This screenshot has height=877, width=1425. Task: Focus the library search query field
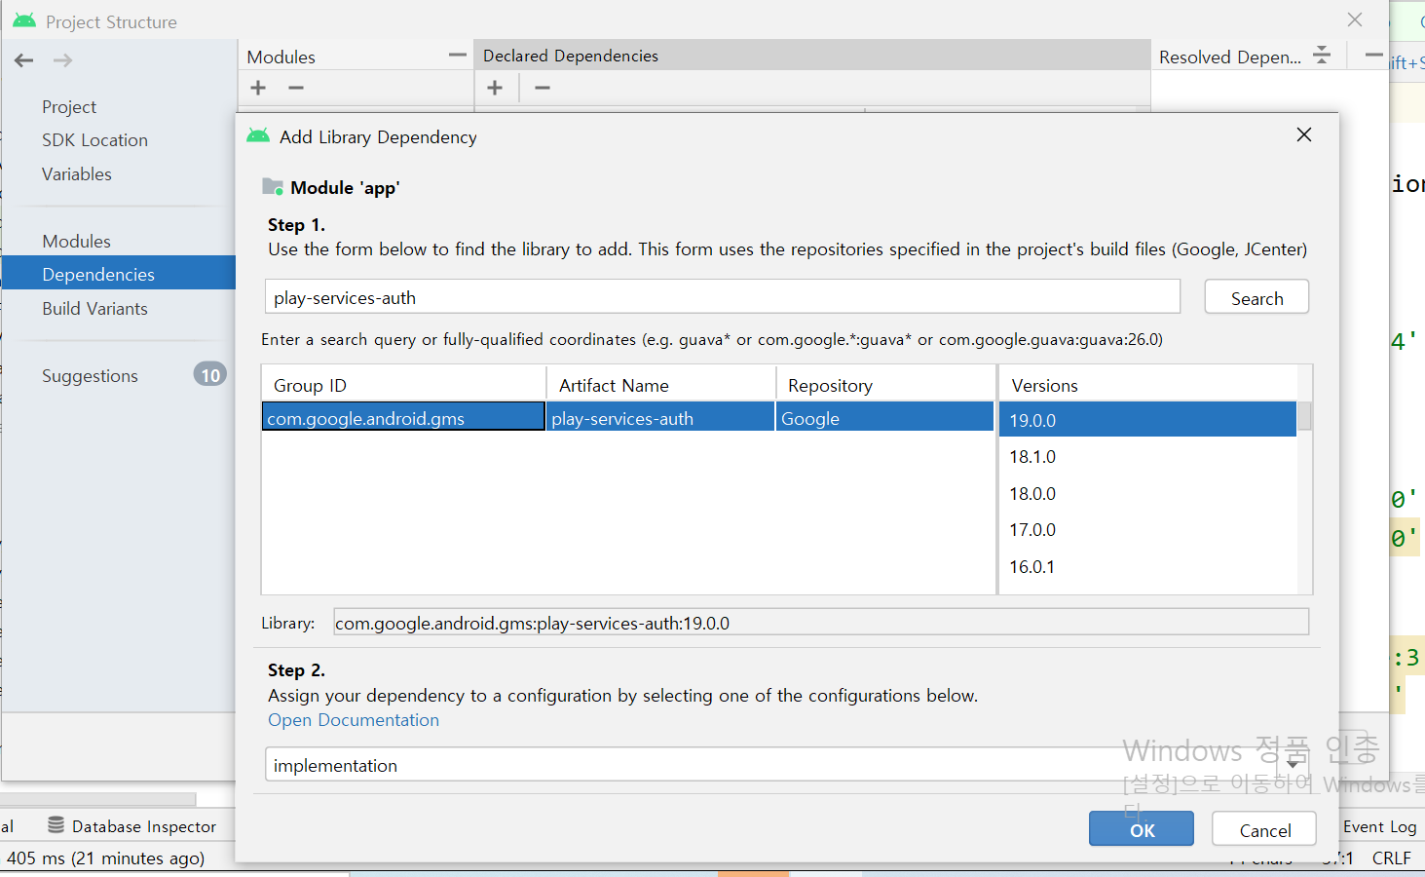[723, 297]
